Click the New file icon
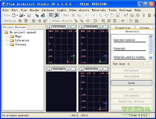Screen dimensions: 156x119 click(13, 15)
